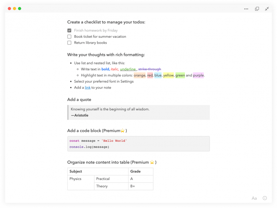Image resolution: width=277 pixels, height=208 pixels.
Task: Open the Aa text formatting options
Action: tap(254, 198)
